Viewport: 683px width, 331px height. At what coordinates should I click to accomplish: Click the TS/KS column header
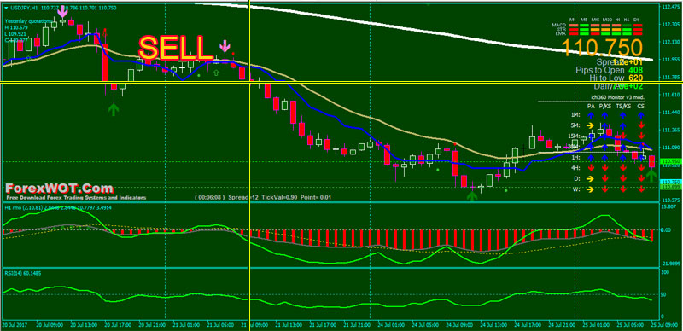pyautogui.click(x=623, y=106)
